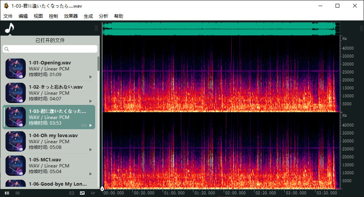Open the 生成 menu

[88, 16]
